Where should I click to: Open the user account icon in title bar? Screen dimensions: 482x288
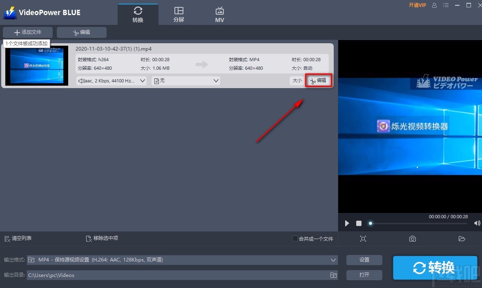click(434, 5)
